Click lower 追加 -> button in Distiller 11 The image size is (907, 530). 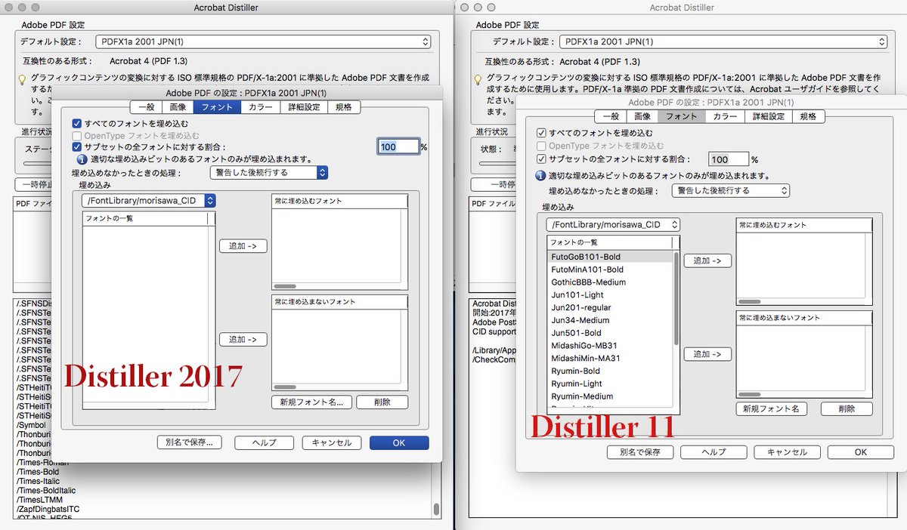[x=707, y=354]
